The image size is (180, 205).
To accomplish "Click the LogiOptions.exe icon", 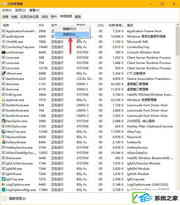I will (x=4, y=184).
